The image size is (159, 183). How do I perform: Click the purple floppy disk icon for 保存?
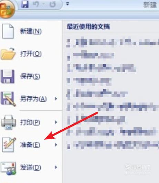(x=8, y=77)
